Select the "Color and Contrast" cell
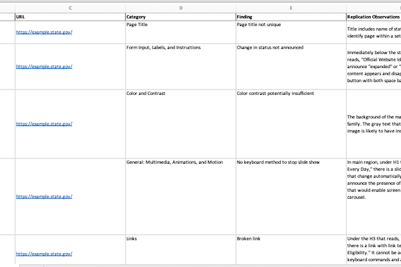The height and width of the screenshot is (267, 401). pos(180,124)
